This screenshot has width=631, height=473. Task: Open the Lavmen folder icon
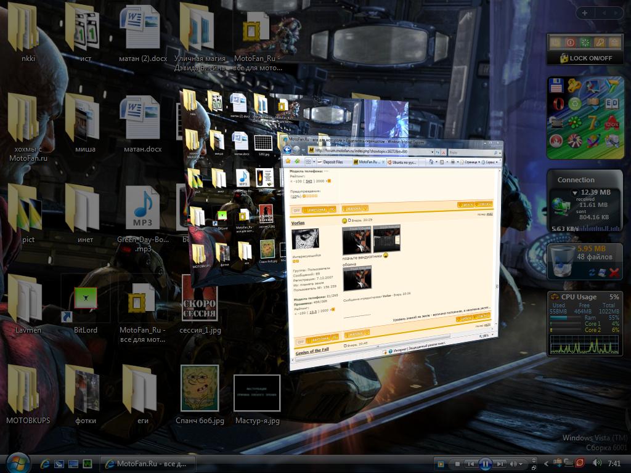(x=25, y=299)
